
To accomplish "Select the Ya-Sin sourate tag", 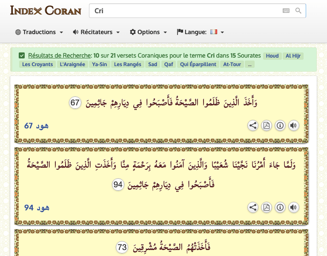I will (x=100, y=64).
